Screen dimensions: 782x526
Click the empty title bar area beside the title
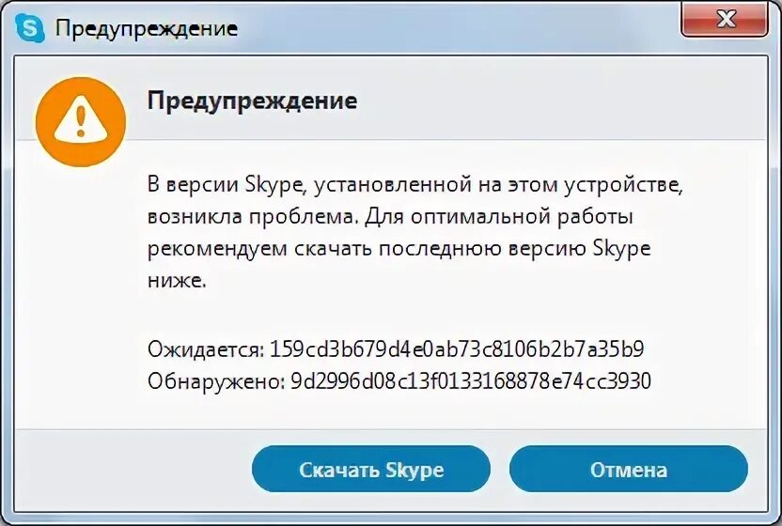tap(451, 29)
